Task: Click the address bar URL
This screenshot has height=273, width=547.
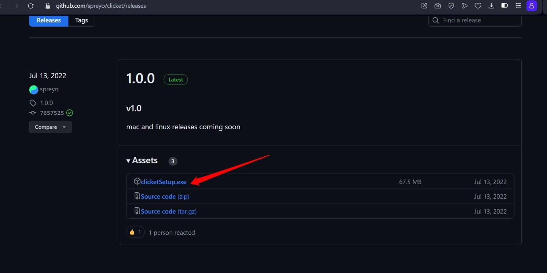Action: (x=101, y=6)
